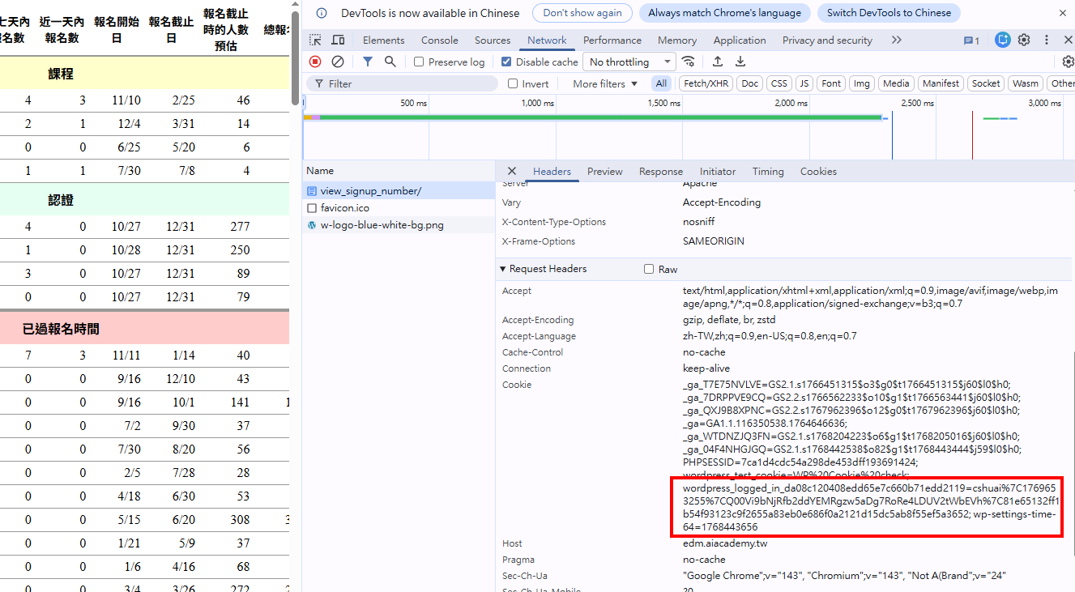Click the funnel filter icon
The image size is (1075, 592).
pyautogui.click(x=368, y=62)
